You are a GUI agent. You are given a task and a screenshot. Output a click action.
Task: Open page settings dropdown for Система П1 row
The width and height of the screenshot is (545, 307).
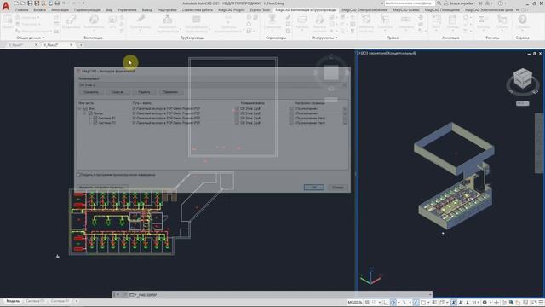click(345, 123)
